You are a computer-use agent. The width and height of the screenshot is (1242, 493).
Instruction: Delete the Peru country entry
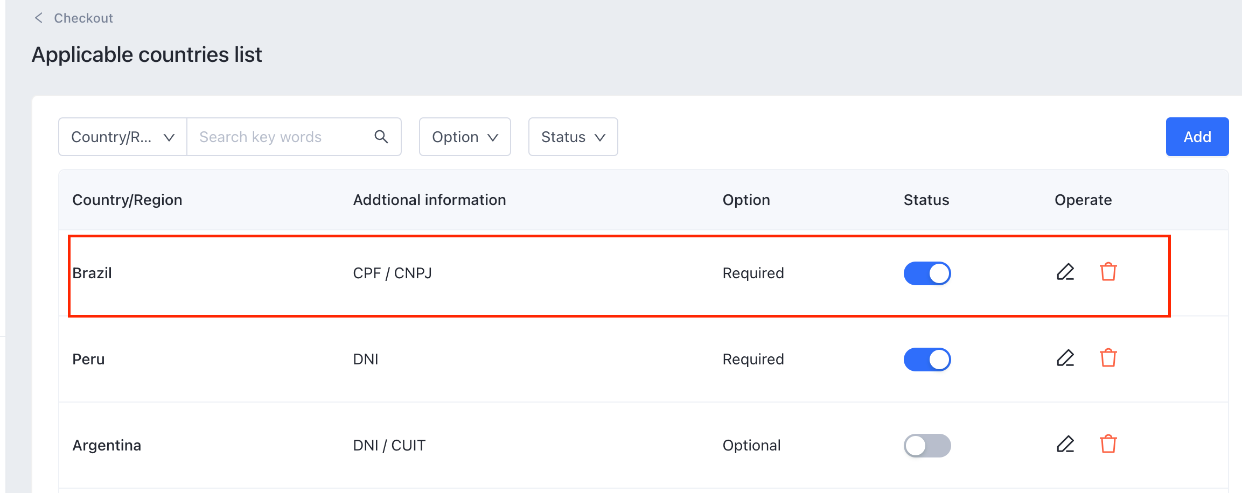tap(1108, 358)
